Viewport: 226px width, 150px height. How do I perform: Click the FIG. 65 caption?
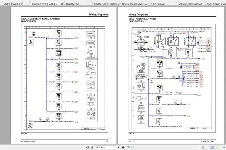pos(24,133)
